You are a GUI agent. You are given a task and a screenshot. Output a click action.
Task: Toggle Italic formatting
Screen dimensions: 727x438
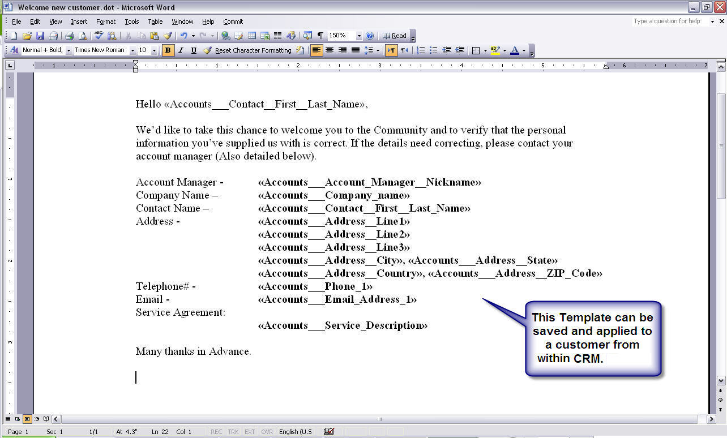pyautogui.click(x=181, y=50)
